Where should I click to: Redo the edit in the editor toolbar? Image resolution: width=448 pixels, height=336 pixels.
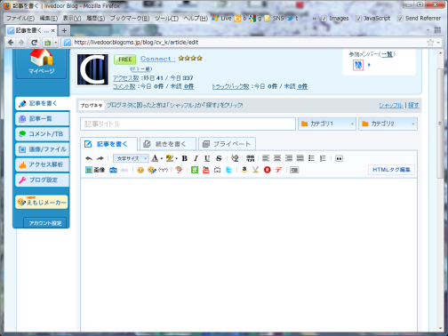[x=100, y=158]
